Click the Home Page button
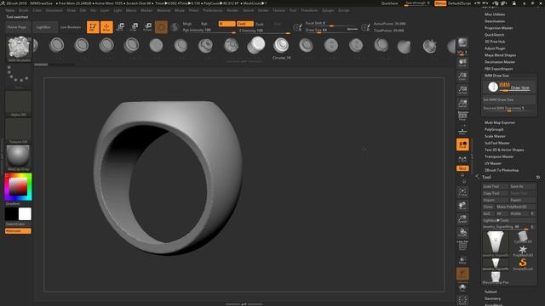 click(x=18, y=27)
